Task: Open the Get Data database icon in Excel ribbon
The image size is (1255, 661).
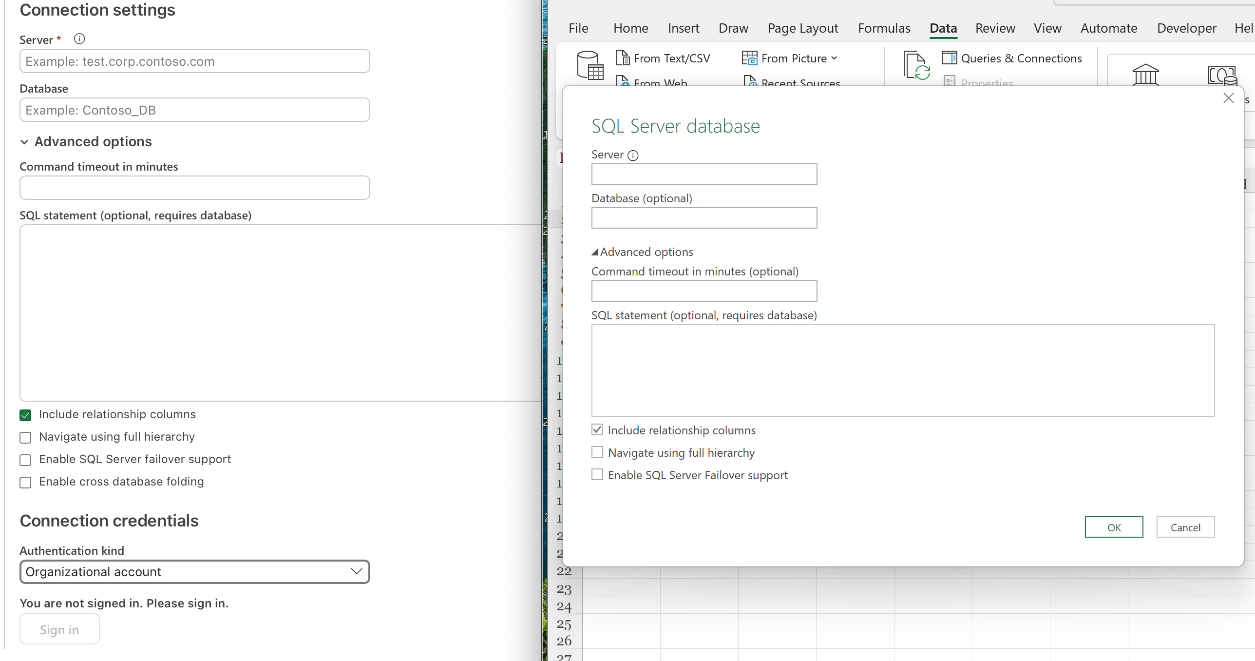Action: (590, 65)
